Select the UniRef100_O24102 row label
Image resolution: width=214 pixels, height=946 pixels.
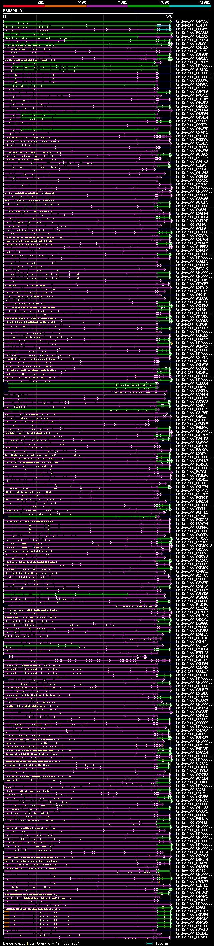[x=192, y=162]
